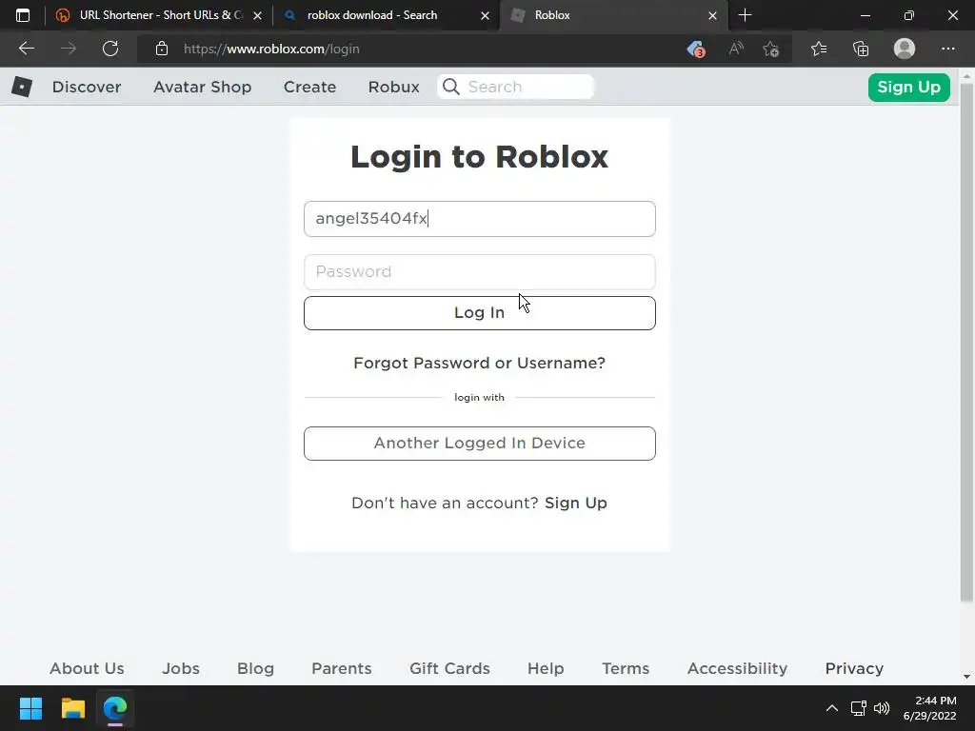The height and width of the screenshot is (731, 975).
Task: Click the magnifier icon in Roblox search
Action: (451, 87)
